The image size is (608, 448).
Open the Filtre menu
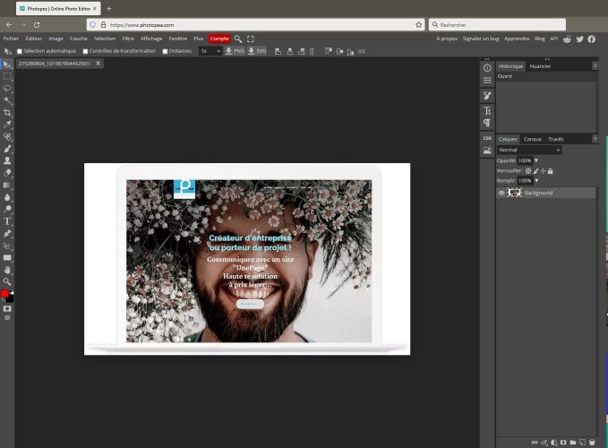click(128, 39)
